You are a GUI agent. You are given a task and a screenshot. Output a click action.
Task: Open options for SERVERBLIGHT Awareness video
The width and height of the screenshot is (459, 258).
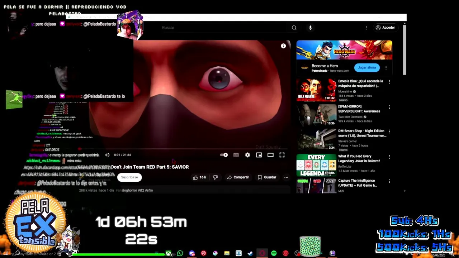tap(389, 107)
